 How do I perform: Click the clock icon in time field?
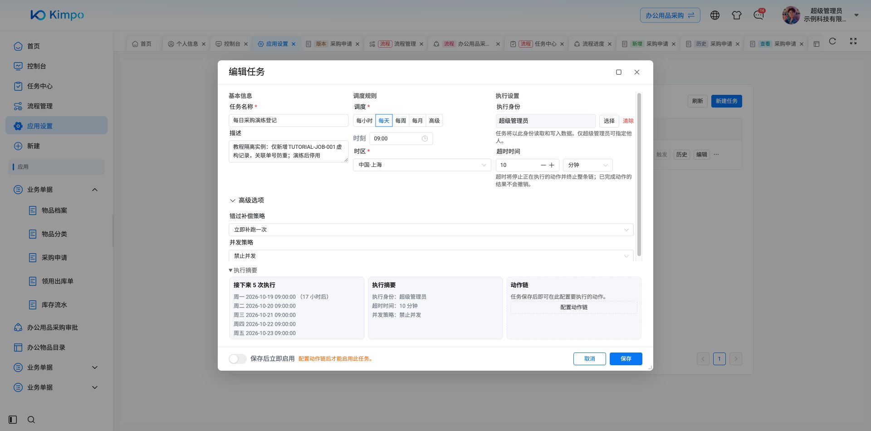click(425, 139)
